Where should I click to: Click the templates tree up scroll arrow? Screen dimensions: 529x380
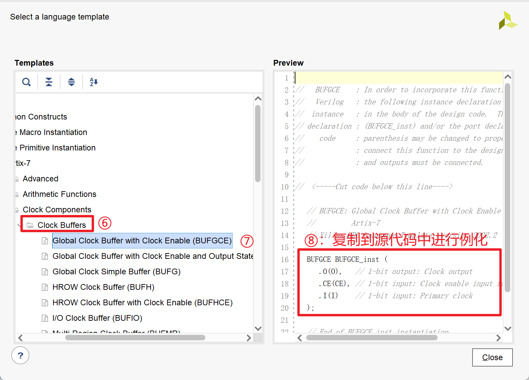258,99
